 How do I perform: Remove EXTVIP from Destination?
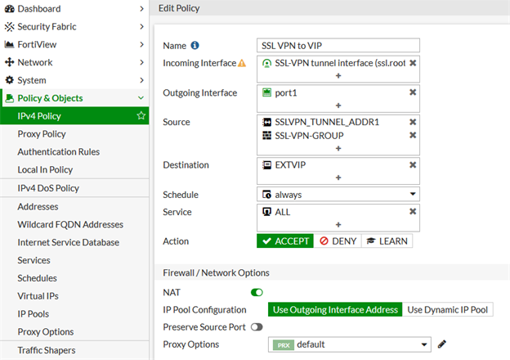[413, 164]
